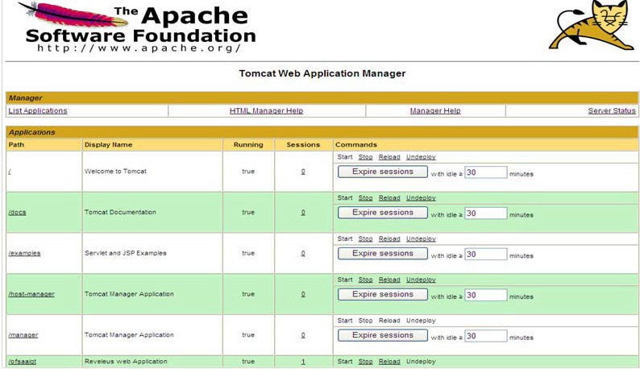Click the Running column header

click(x=248, y=145)
